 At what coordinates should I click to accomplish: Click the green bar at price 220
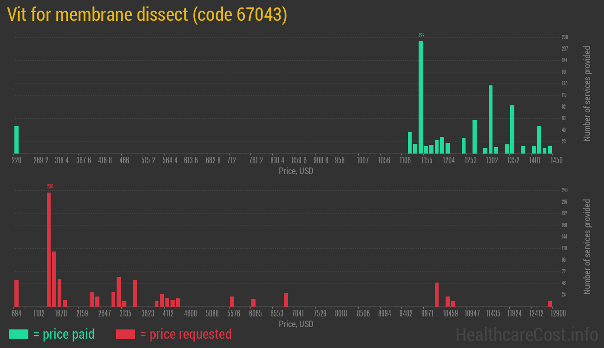coord(16,139)
